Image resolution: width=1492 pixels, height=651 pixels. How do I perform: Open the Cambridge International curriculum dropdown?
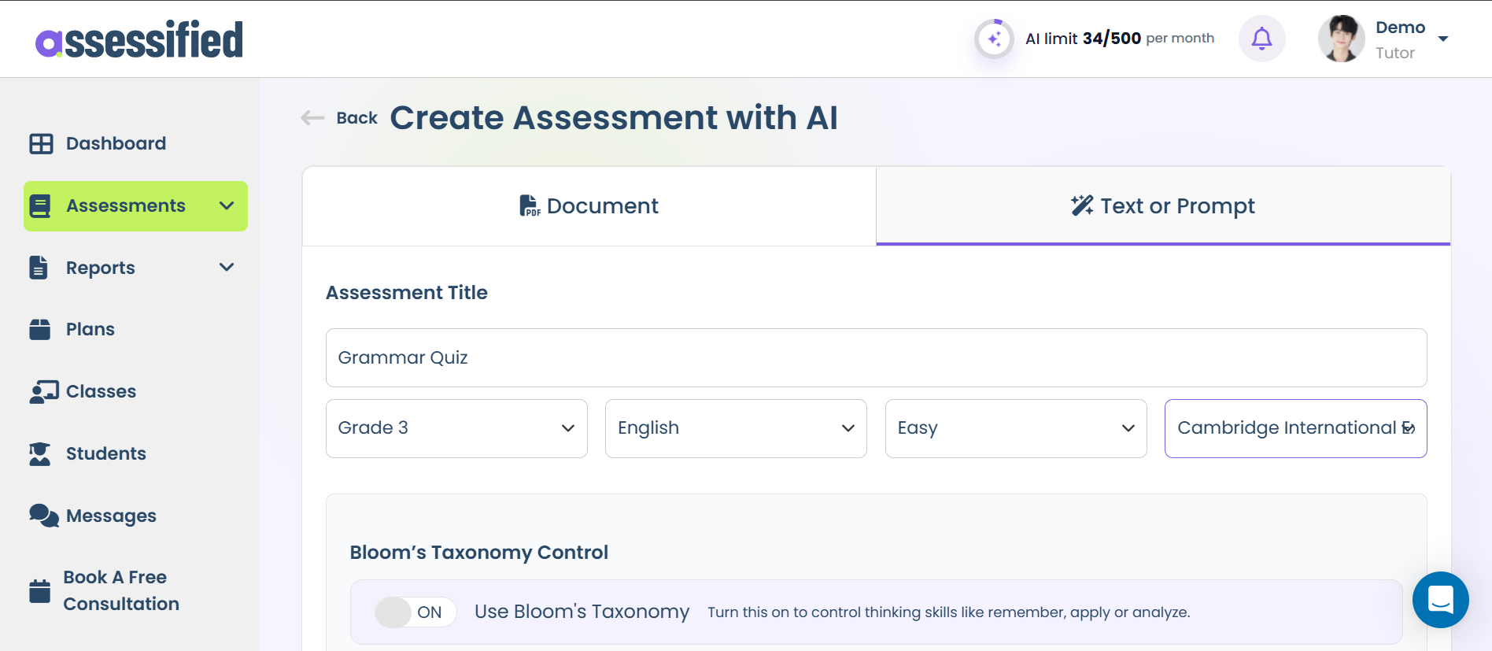click(x=1295, y=428)
